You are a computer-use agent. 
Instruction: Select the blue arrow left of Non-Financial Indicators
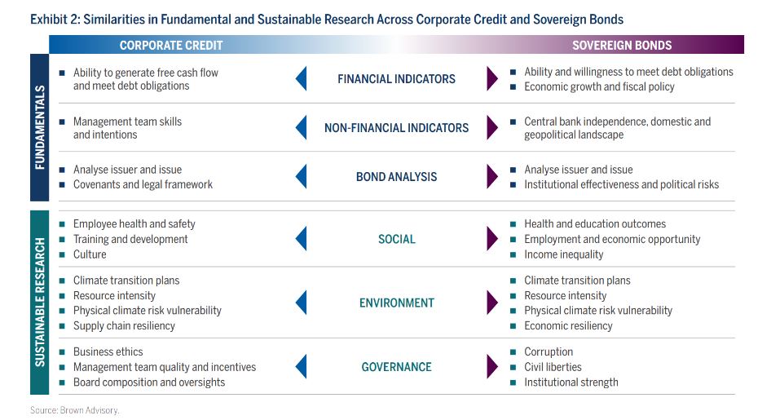[301, 128]
